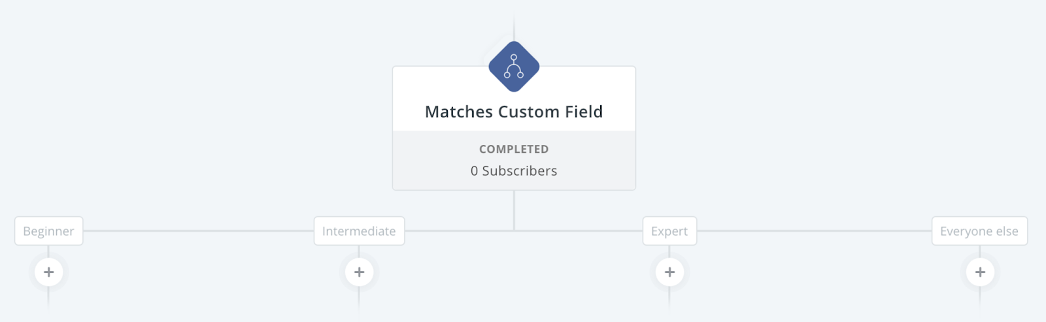This screenshot has width=1046, height=322.
Task: Click the blue diamond branch condition icon
Action: point(514,67)
